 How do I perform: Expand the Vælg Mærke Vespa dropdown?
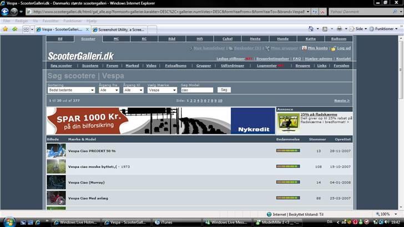pyautogui.click(x=163, y=90)
